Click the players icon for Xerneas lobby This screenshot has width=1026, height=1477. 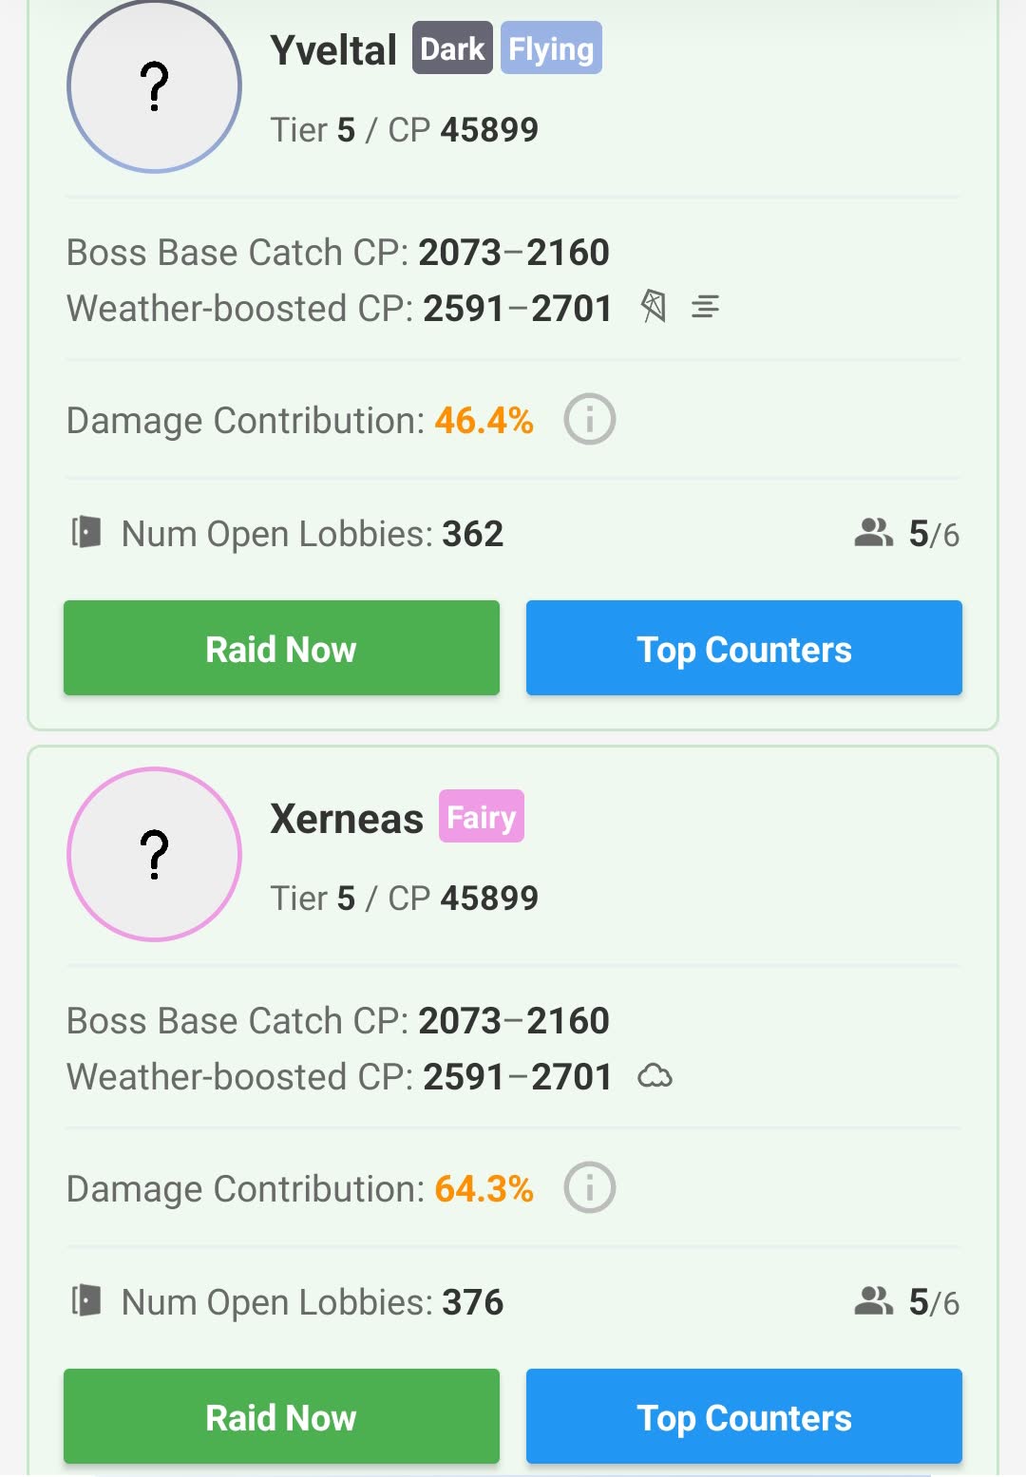(x=873, y=1301)
